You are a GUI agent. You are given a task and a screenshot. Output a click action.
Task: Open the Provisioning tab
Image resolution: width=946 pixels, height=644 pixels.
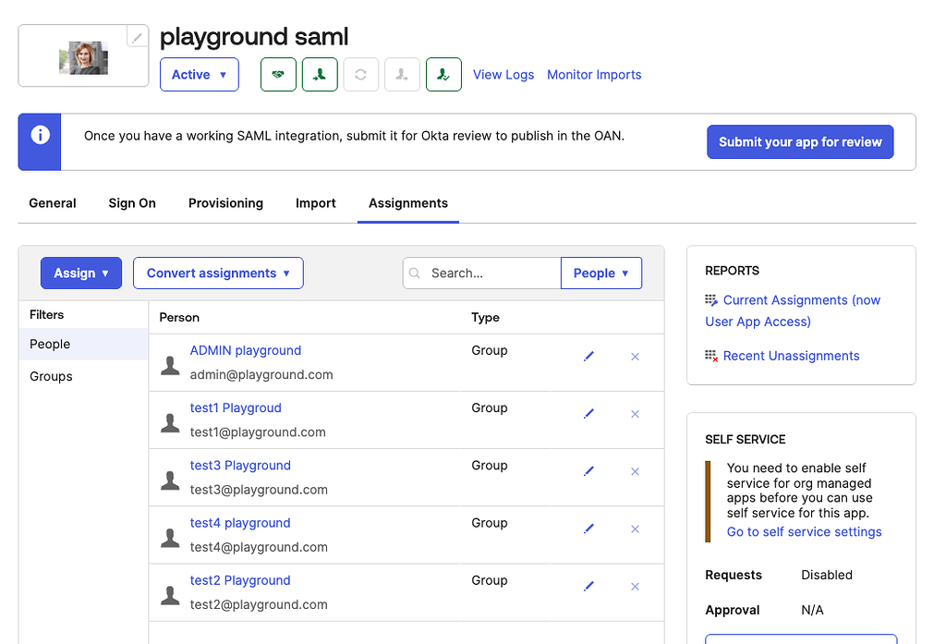click(x=225, y=203)
